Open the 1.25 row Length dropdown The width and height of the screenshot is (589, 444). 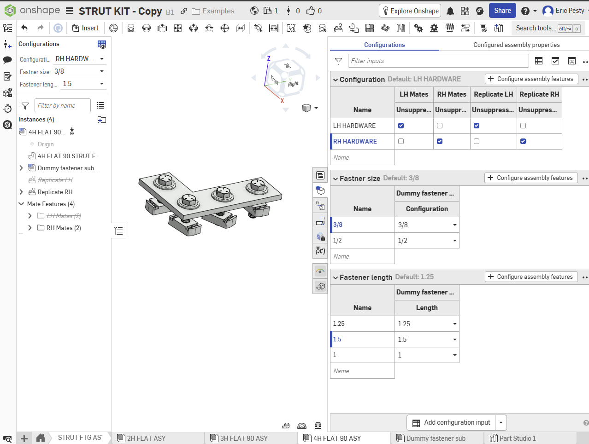coord(427,324)
